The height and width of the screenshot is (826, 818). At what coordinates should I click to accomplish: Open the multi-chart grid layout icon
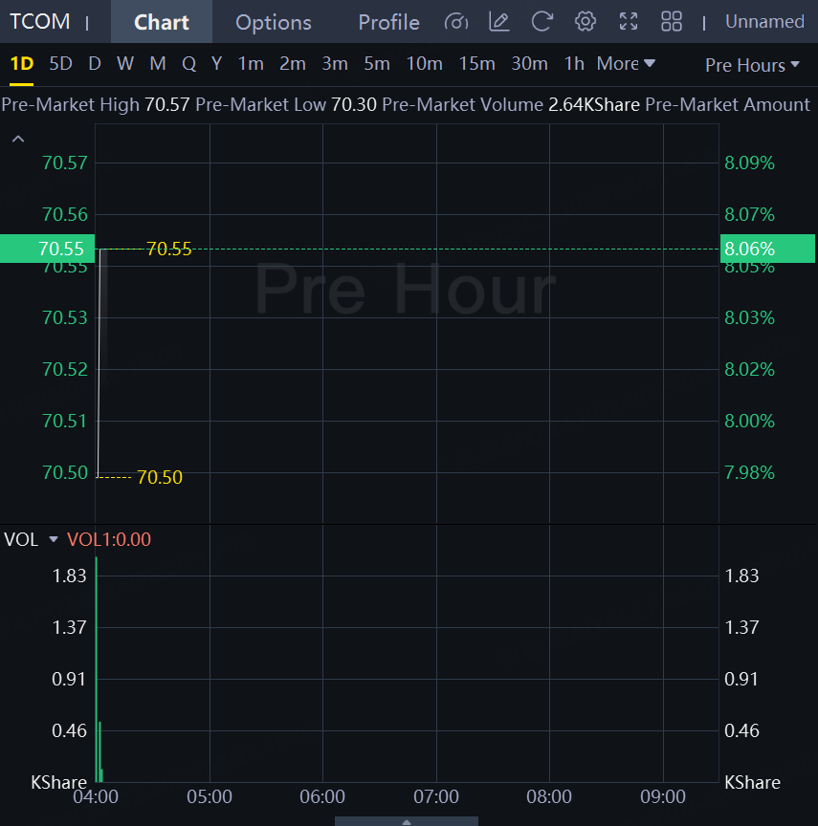[x=672, y=22]
